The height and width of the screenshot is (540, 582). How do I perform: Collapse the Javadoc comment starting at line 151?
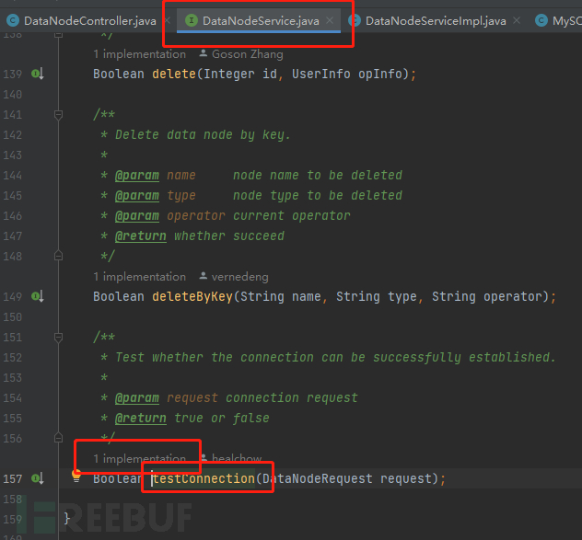[59, 337]
